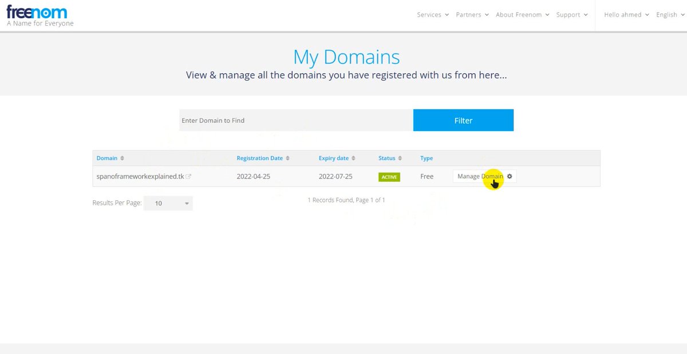
Task: Sort by Domain column arrows
Action: (x=122, y=158)
